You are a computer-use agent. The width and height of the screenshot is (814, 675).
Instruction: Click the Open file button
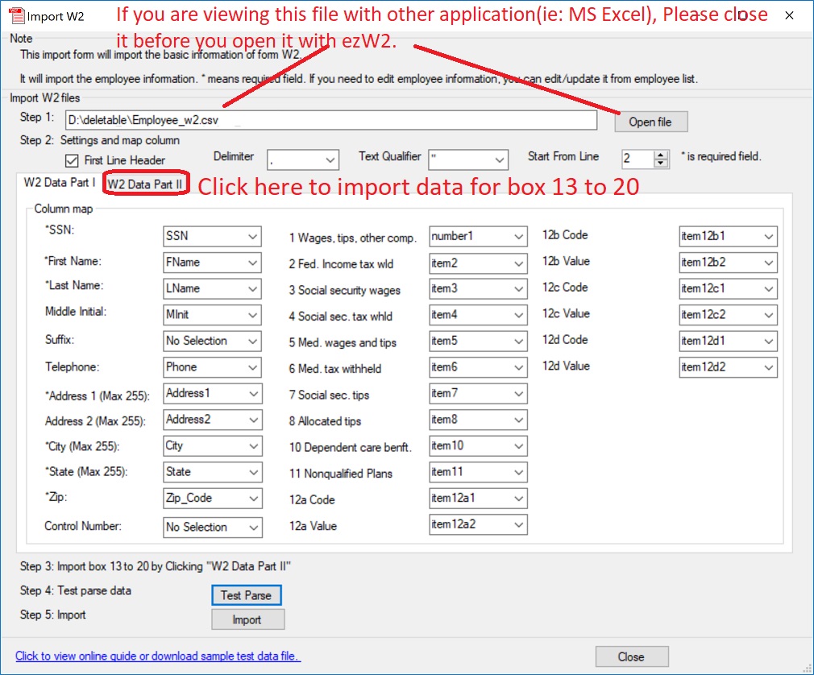coord(650,122)
